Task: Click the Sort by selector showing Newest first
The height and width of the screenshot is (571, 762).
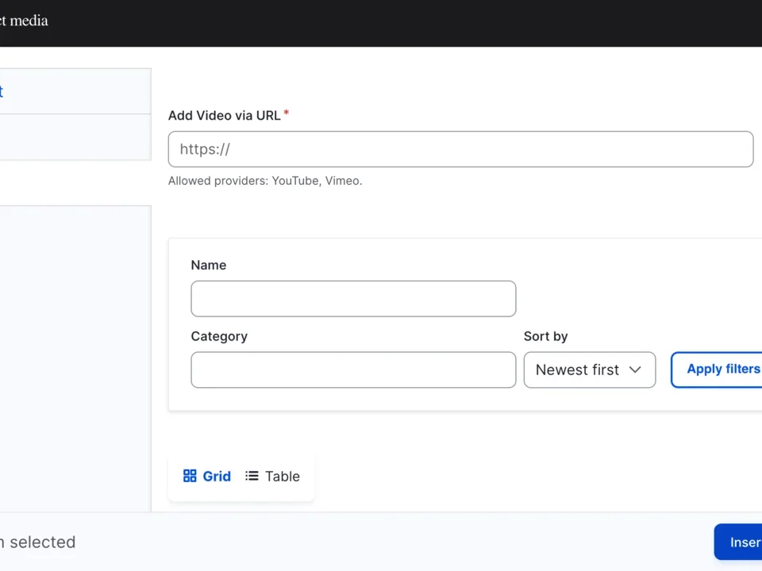Action: point(589,370)
